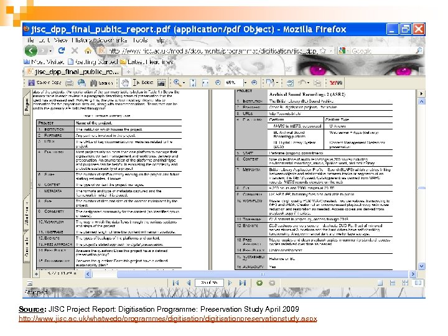Open the View menu
Image resolution: width=448 pixels, height=336 pixels.
click(60, 40)
